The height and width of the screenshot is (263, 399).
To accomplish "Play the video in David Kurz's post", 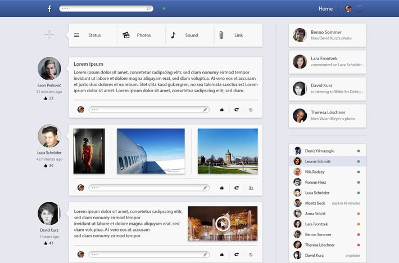I will click(223, 224).
